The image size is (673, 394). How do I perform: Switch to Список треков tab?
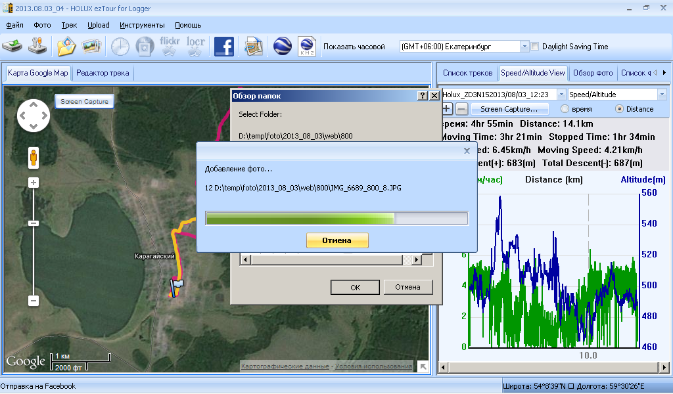tap(467, 73)
